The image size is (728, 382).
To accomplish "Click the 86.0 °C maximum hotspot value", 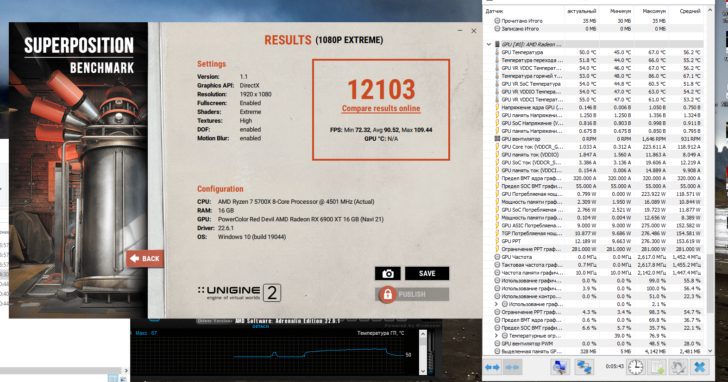I will coord(657,76).
